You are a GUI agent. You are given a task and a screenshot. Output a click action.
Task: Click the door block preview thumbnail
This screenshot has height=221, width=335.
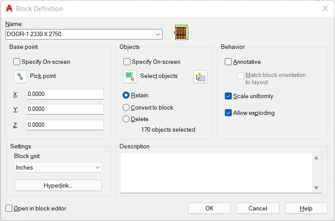pos(182,32)
